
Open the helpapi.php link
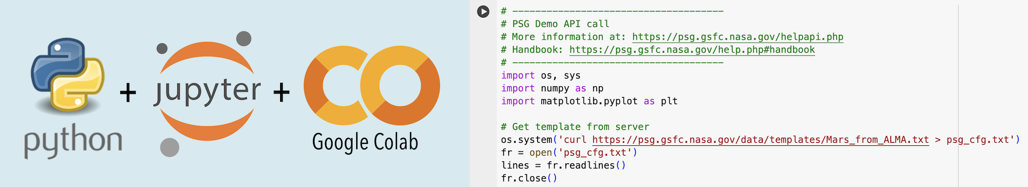[738, 37]
